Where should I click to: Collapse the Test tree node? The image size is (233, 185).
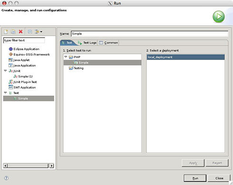[x=5, y=93]
